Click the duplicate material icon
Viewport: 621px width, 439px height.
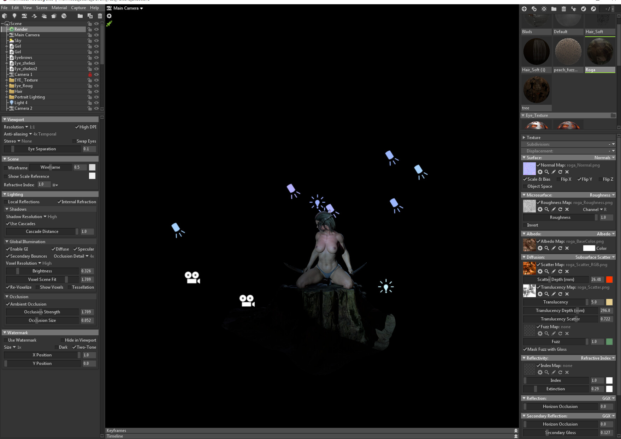pos(534,9)
